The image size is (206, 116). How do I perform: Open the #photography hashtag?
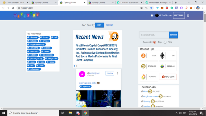pyautogui.click(x=35, y=59)
